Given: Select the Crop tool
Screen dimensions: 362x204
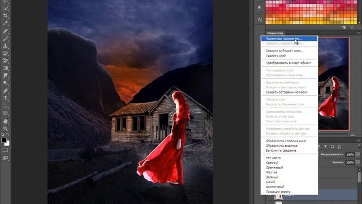Looking at the screenshot, I should [x=6, y=15].
